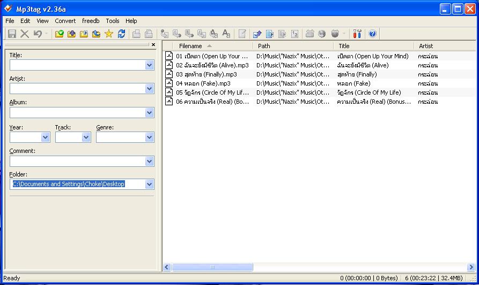Viewport: 479px width, 285px height.
Task: Open the File menu
Action: point(10,21)
